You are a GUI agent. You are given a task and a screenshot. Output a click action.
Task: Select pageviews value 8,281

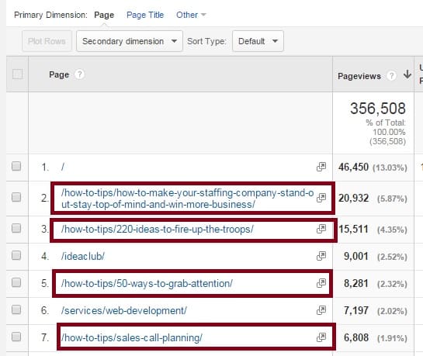(x=356, y=284)
